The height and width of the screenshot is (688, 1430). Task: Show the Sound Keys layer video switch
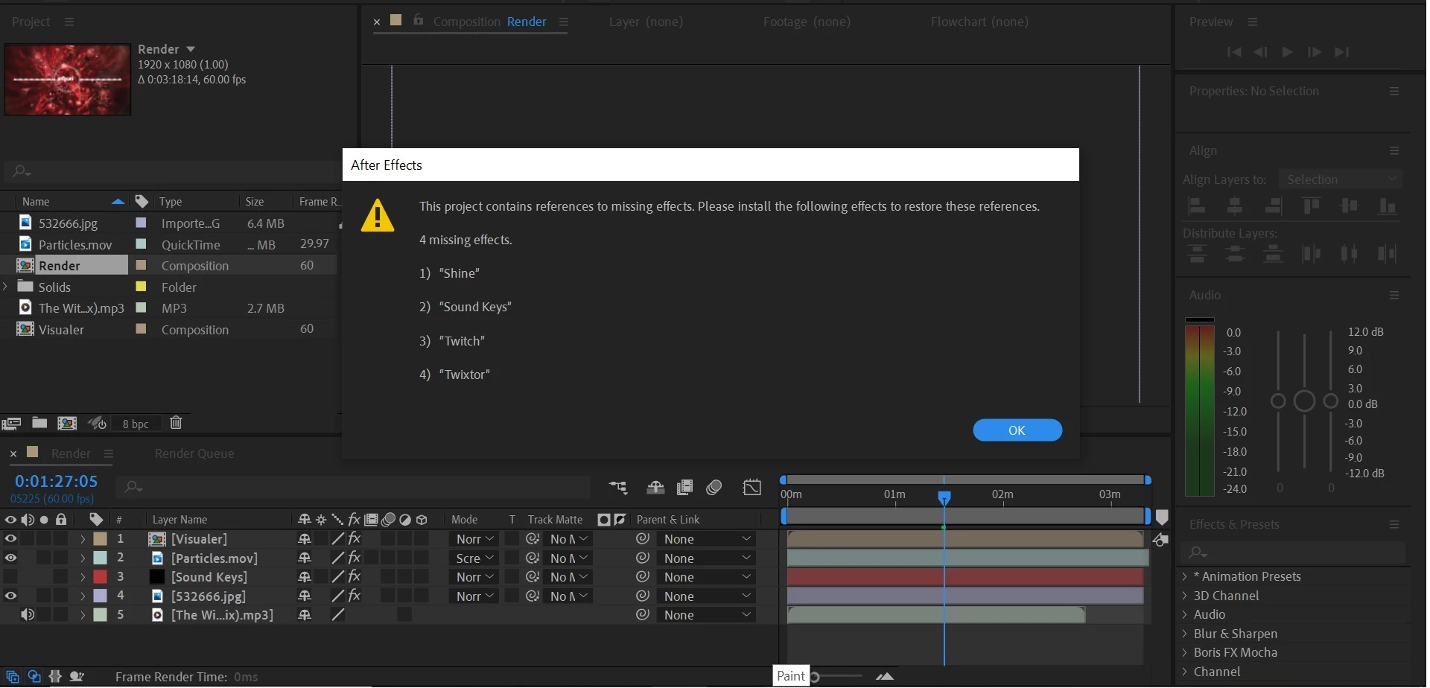pos(10,577)
